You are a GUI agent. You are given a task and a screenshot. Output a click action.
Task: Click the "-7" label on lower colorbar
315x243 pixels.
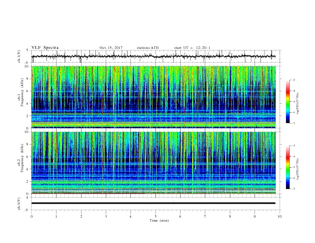pyautogui.click(x=294, y=189)
